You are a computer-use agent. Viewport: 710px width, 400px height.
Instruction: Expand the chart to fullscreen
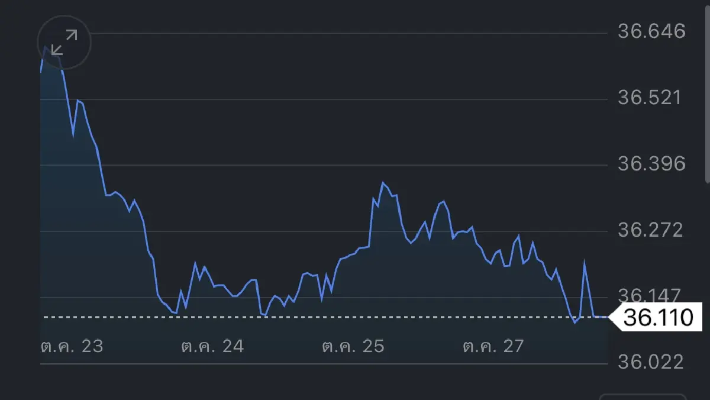pyautogui.click(x=64, y=43)
